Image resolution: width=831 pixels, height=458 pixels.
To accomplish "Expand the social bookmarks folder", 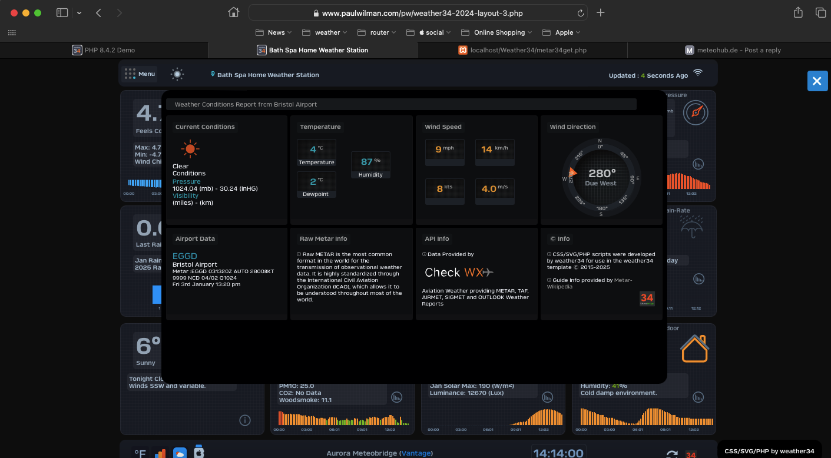I will [429, 32].
